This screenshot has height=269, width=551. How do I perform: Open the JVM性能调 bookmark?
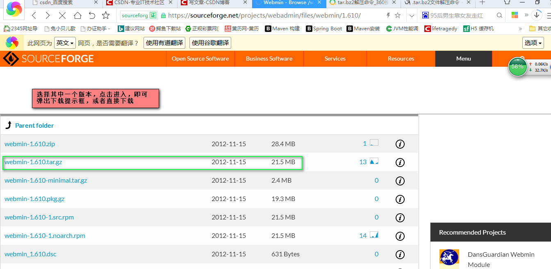pos(402,29)
